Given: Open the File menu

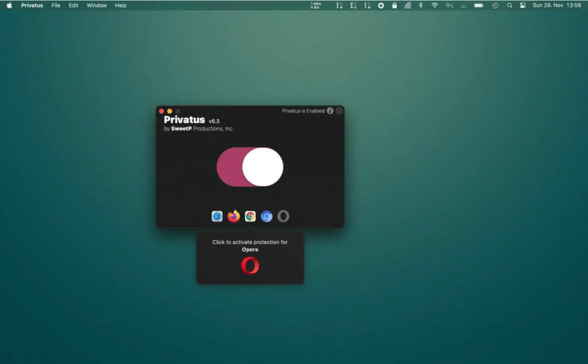Looking at the screenshot, I should [x=55, y=5].
